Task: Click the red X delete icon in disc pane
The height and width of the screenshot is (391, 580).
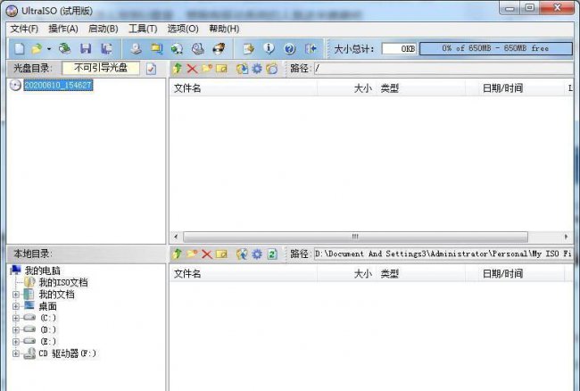Action: point(192,69)
